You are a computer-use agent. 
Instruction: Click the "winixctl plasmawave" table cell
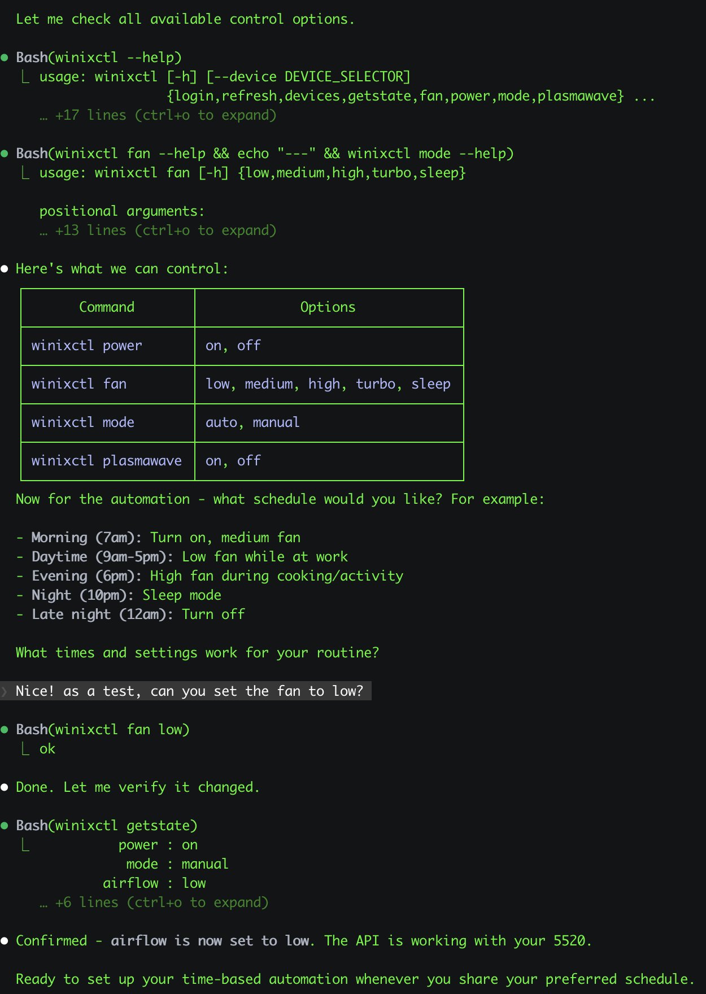[106, 461]
